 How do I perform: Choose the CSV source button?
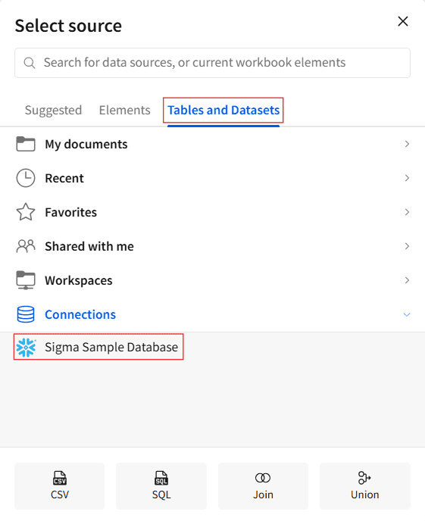tap(60, 485)
